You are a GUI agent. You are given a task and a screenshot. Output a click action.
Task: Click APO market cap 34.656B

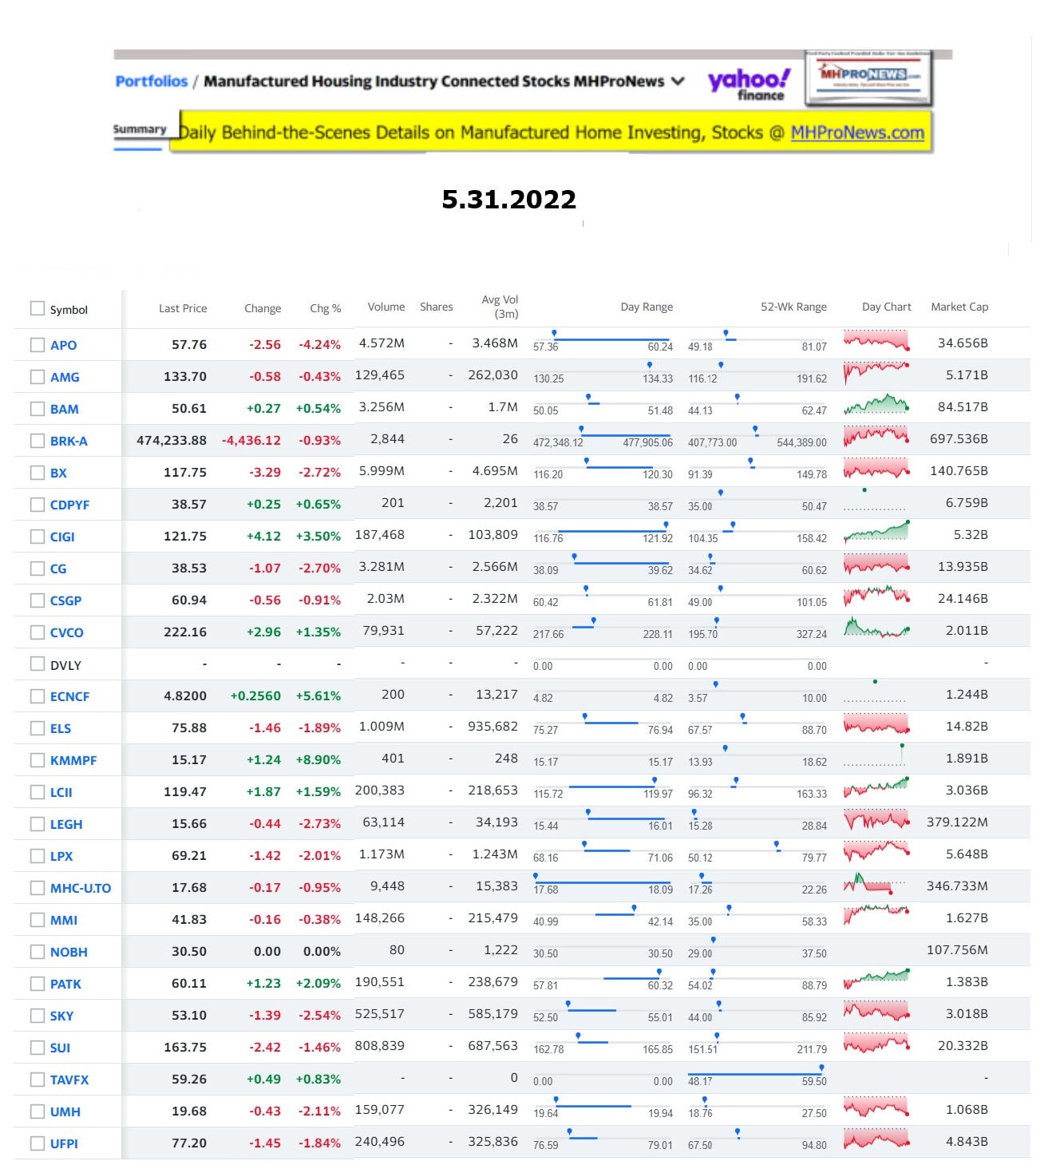click(x=963, y=343)
